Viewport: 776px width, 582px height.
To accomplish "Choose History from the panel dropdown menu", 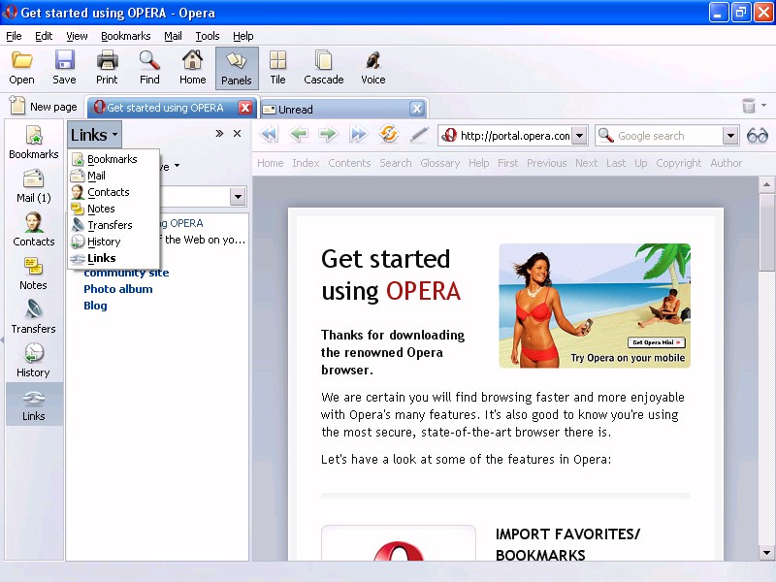I will (104, 242).
